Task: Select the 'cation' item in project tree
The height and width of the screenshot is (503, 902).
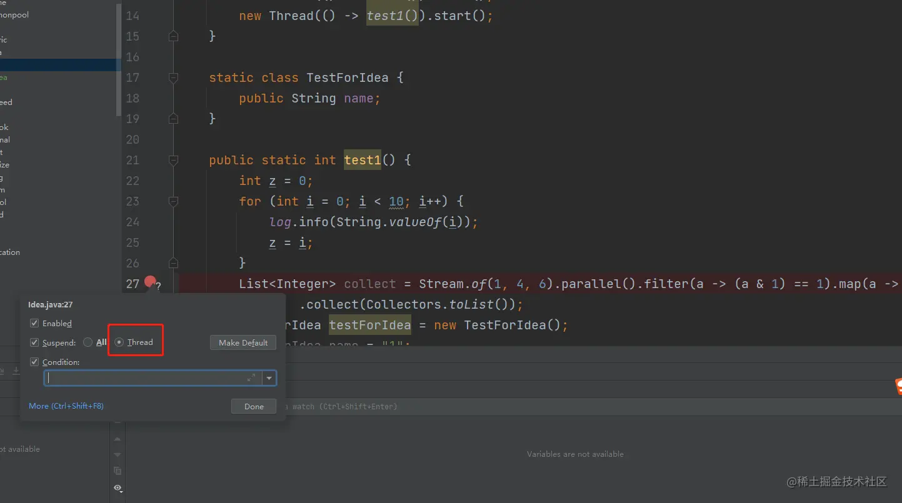Action: [x=10, y=252]
